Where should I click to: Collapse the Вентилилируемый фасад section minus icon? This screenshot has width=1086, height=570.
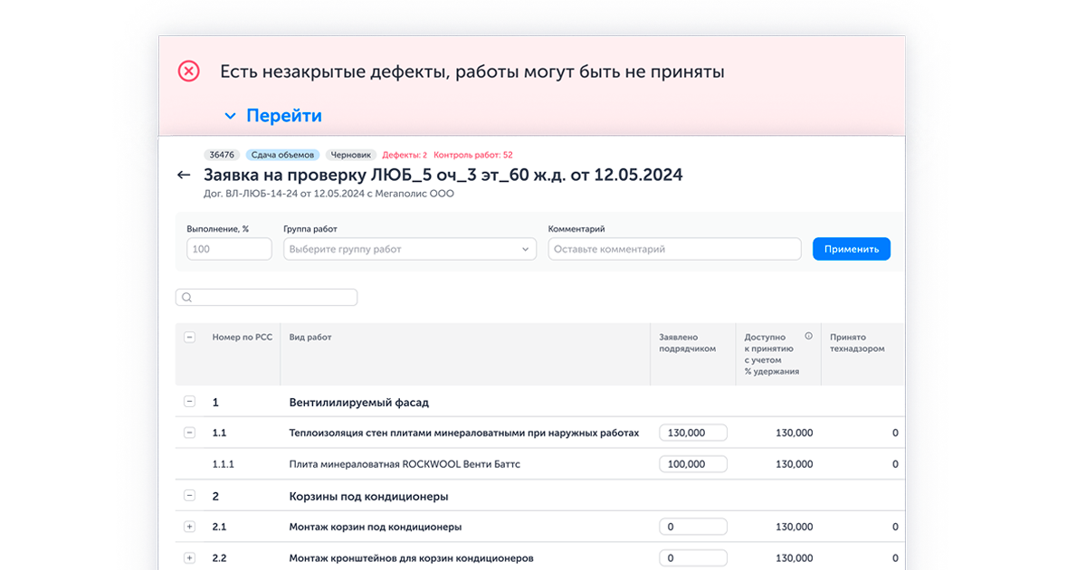pyautogui.click(x=189, y=401)
